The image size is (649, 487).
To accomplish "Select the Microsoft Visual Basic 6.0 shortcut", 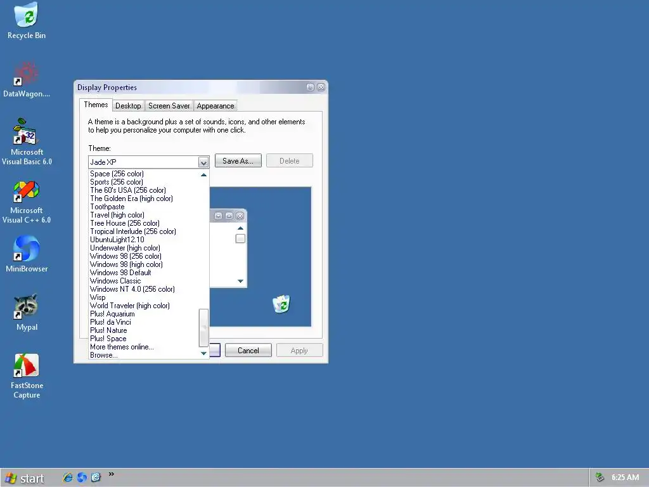I will pos(27,143).
